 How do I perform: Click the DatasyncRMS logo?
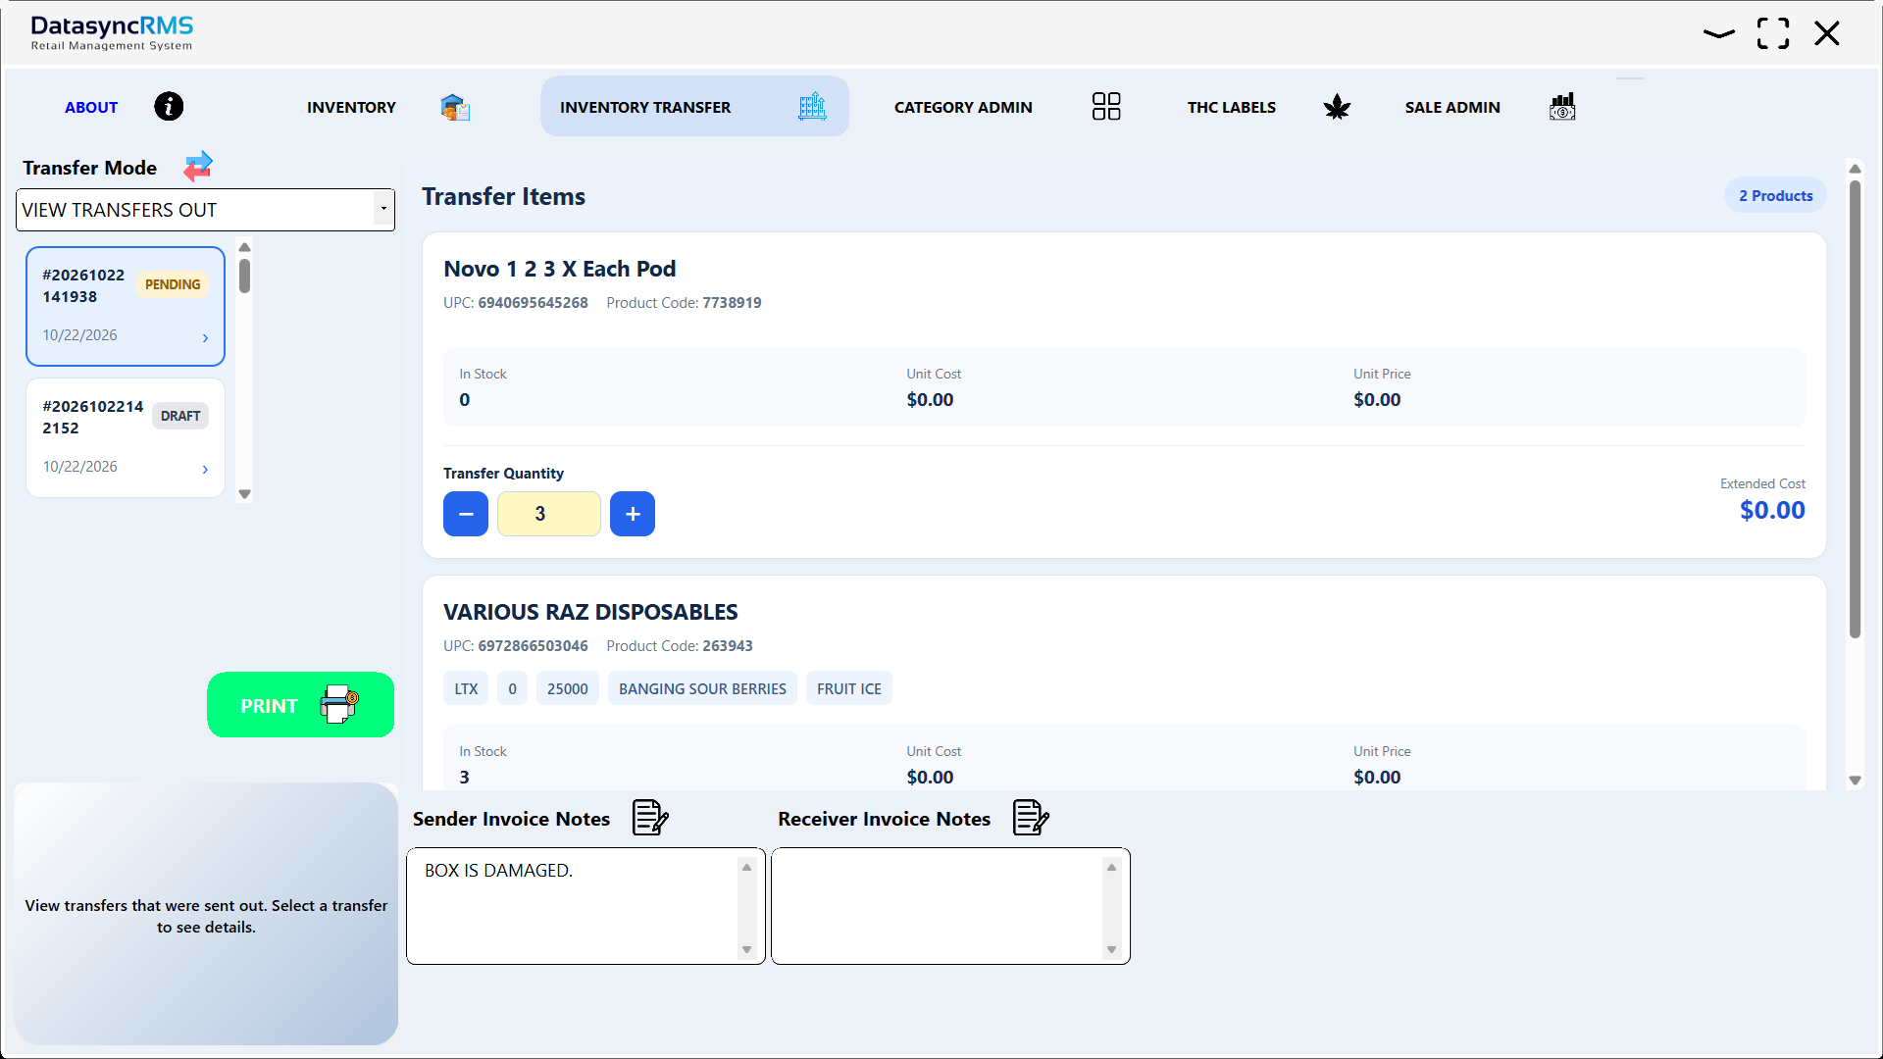coord(112,32)
